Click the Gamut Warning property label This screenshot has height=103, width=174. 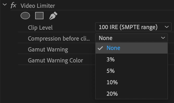click(48, 49)
